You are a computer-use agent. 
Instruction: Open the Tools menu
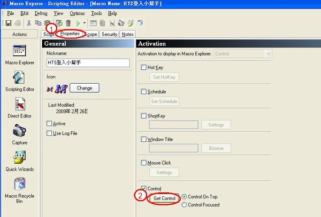click(96, 13)
